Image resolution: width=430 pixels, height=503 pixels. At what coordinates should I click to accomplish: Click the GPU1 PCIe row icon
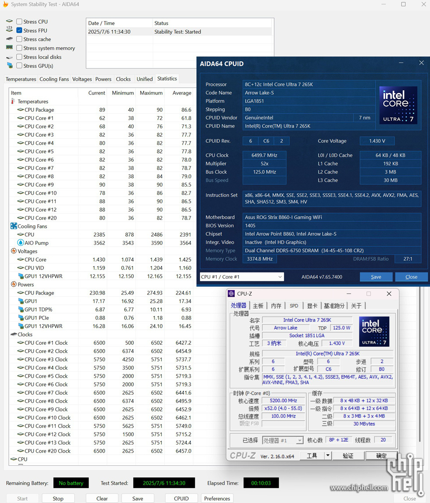click(21, 318)
